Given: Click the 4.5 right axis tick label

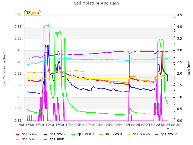Looking at the screenshot, I should 179,15.
